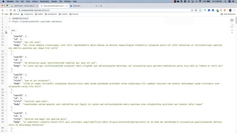The height and width of the screenshot is (133, 237).
Task: Click the page vertical scrollbar thumb
Action: [x=236, y=20]
